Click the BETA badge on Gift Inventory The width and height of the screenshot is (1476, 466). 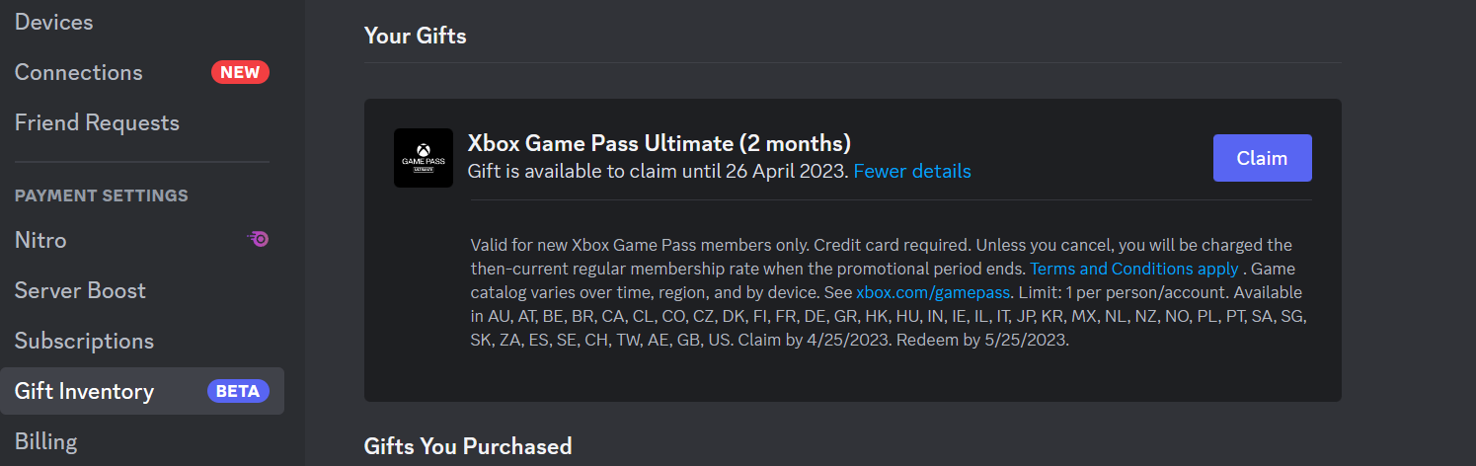coord(238,391)
